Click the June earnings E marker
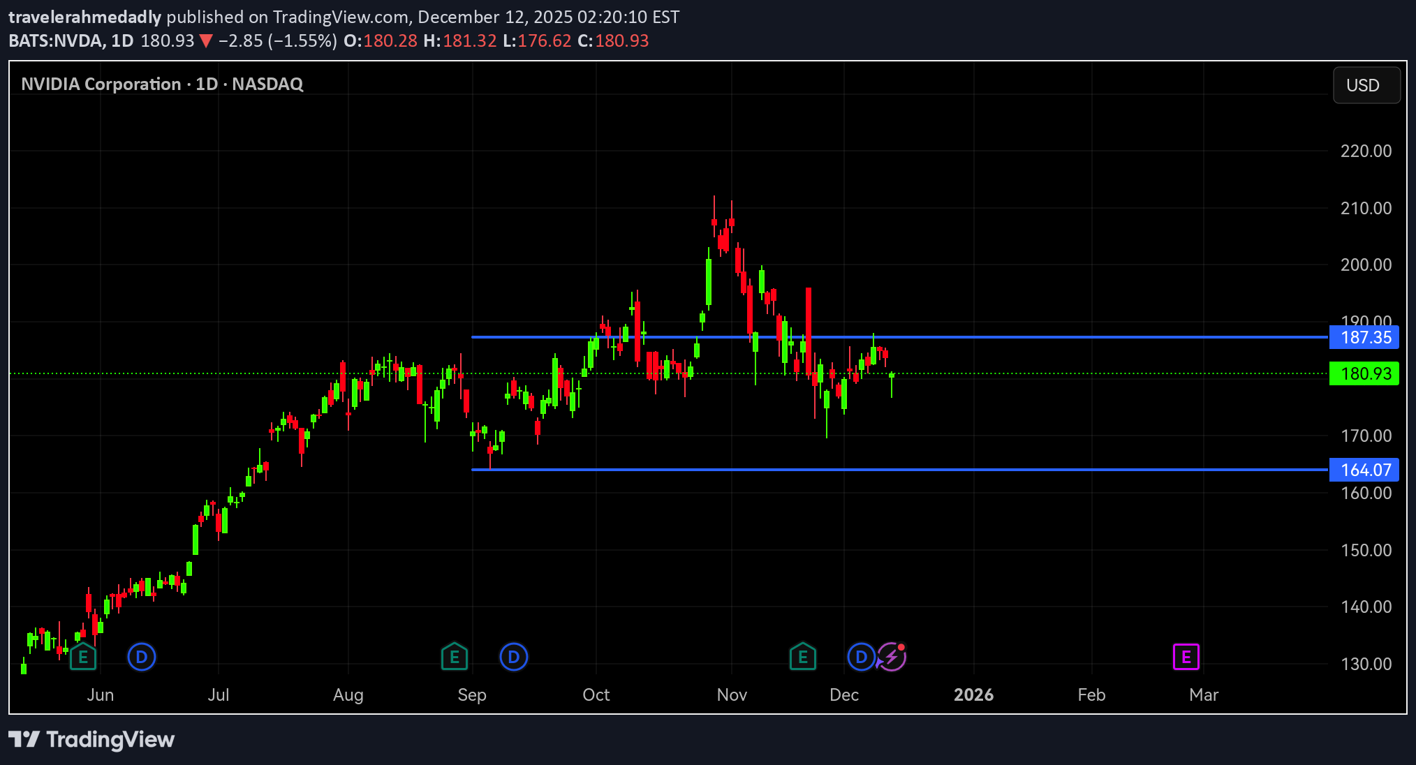 [83, 657]
